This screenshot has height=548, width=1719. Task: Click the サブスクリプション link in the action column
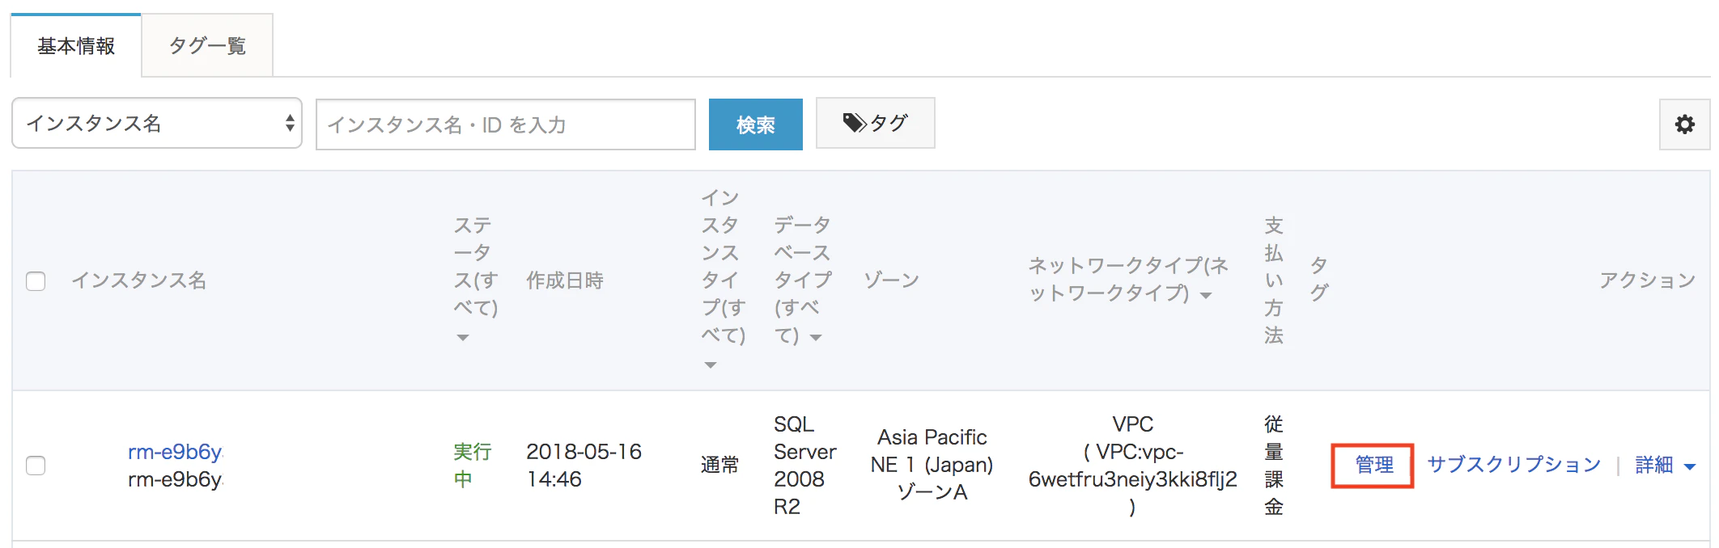point(1513,465)
